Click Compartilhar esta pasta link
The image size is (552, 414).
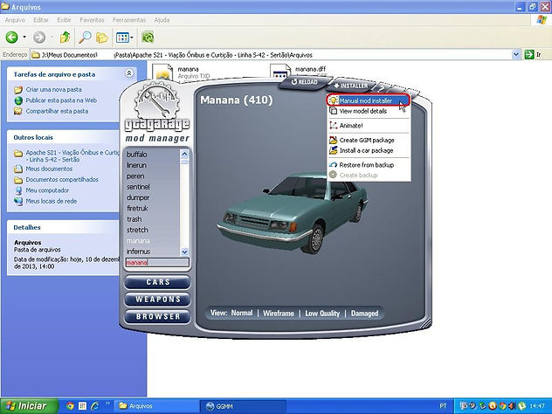pos(57,111)
